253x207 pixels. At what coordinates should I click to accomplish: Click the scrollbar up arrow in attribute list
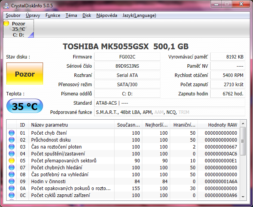pyautogui.click(x=243, y=124)
